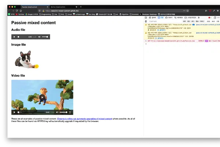Open the YouTube bookmark
Viewport: 220px width, 147px height.
pos(20,14)
